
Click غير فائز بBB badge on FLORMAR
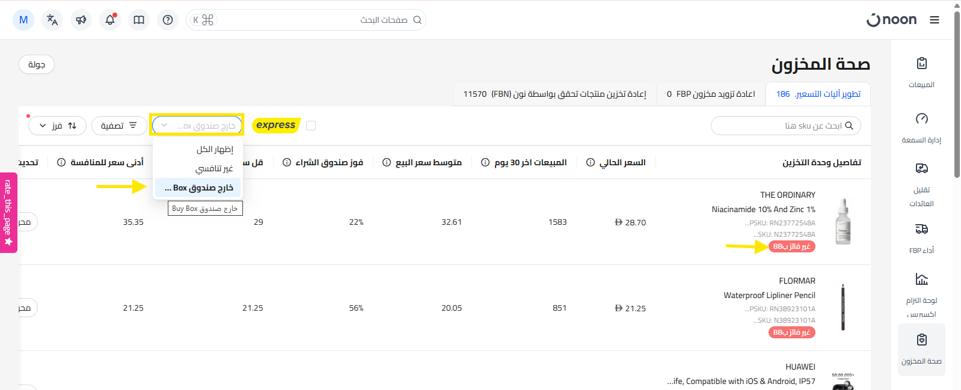click(x=792, y=332)
